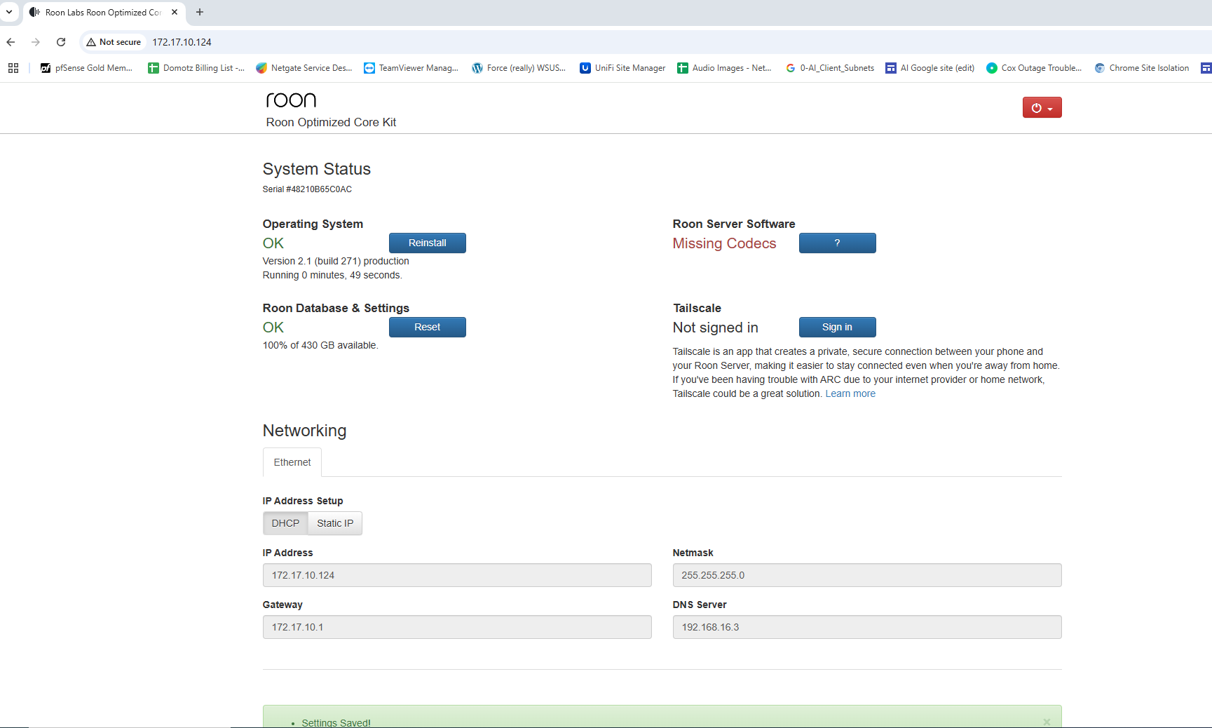Viewport: 1212px width, 728px height.
Task: Click the roon logo
Action: 291,100
